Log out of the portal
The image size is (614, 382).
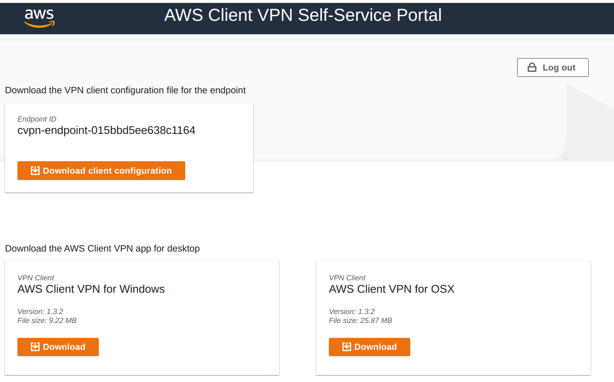tap(552, 67)
